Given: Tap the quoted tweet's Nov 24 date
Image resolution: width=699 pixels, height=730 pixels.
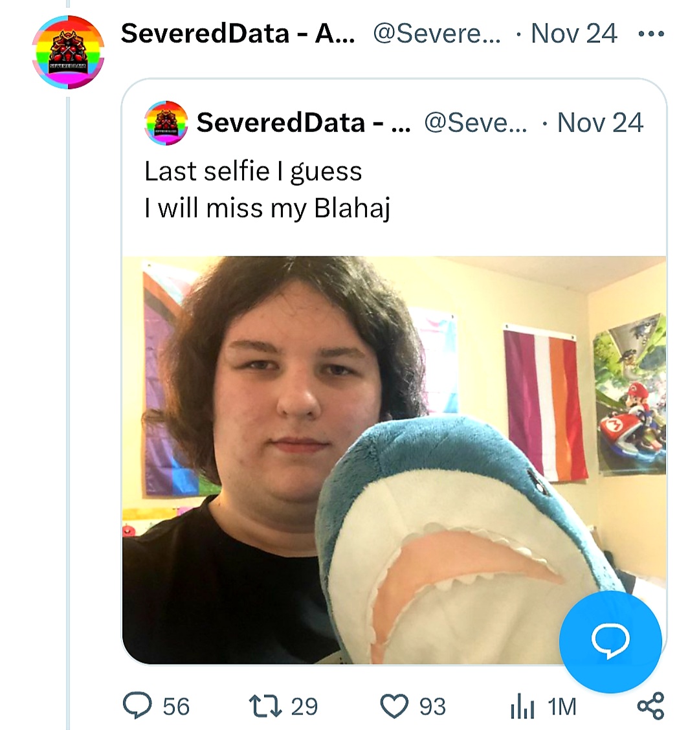Looking at the screenshot, I should click(x=599, y=122).
